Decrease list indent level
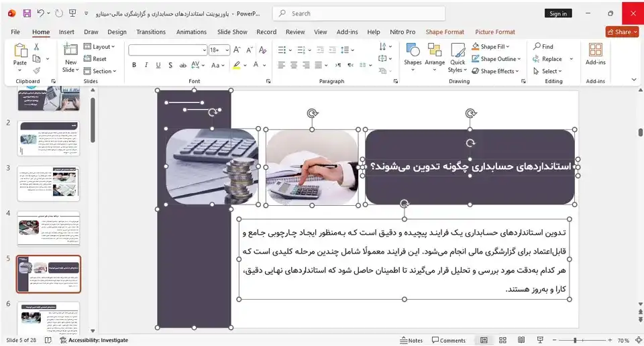 (x=321, y=50)
